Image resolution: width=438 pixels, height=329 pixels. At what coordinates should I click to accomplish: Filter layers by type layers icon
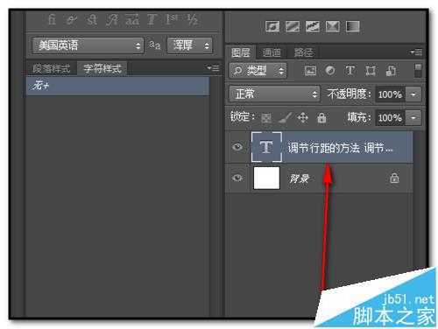click(x=350, y=71)
